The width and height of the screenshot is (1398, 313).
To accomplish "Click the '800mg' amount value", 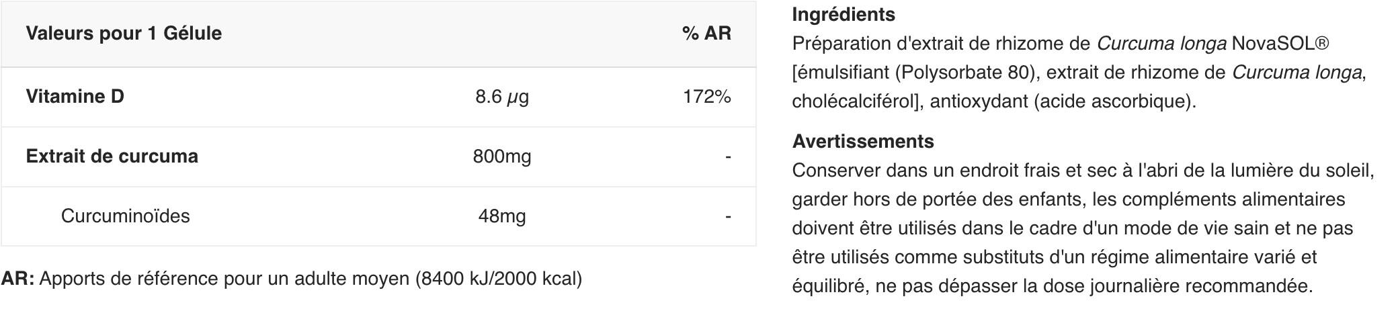I will pos(501,156).
